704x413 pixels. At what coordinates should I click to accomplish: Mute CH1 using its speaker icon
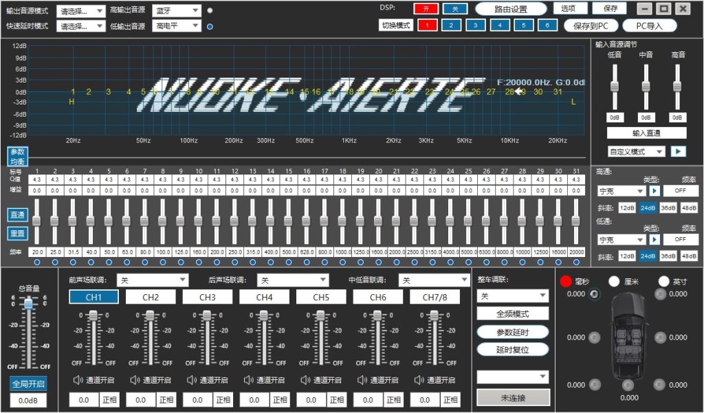(78, 380)
